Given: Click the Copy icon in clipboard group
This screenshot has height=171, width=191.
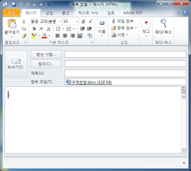Looking at the screenshot, I should pyautogui.click(x=24, y=29).
